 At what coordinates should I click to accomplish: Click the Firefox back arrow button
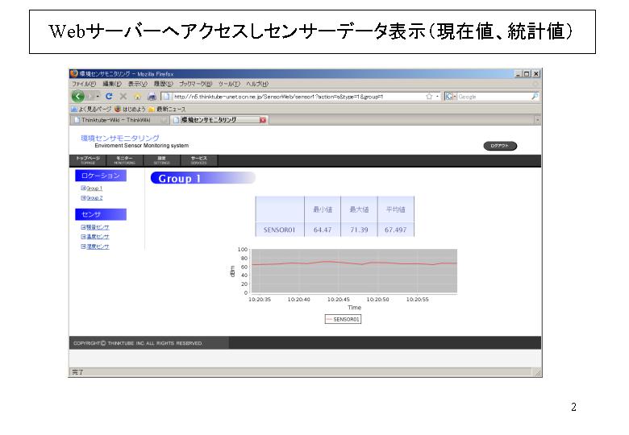tap(78, 96)
